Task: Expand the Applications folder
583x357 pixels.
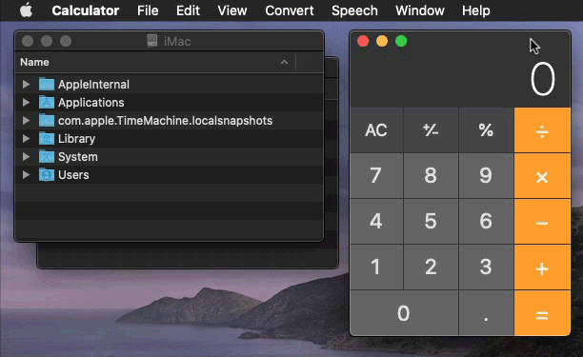Action: [x=26, y=102]
